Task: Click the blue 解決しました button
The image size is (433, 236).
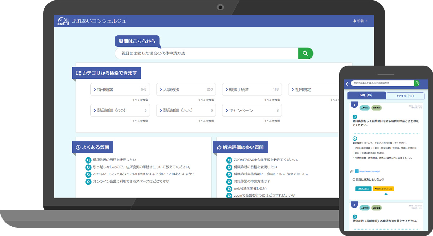Action: [364, 190]
